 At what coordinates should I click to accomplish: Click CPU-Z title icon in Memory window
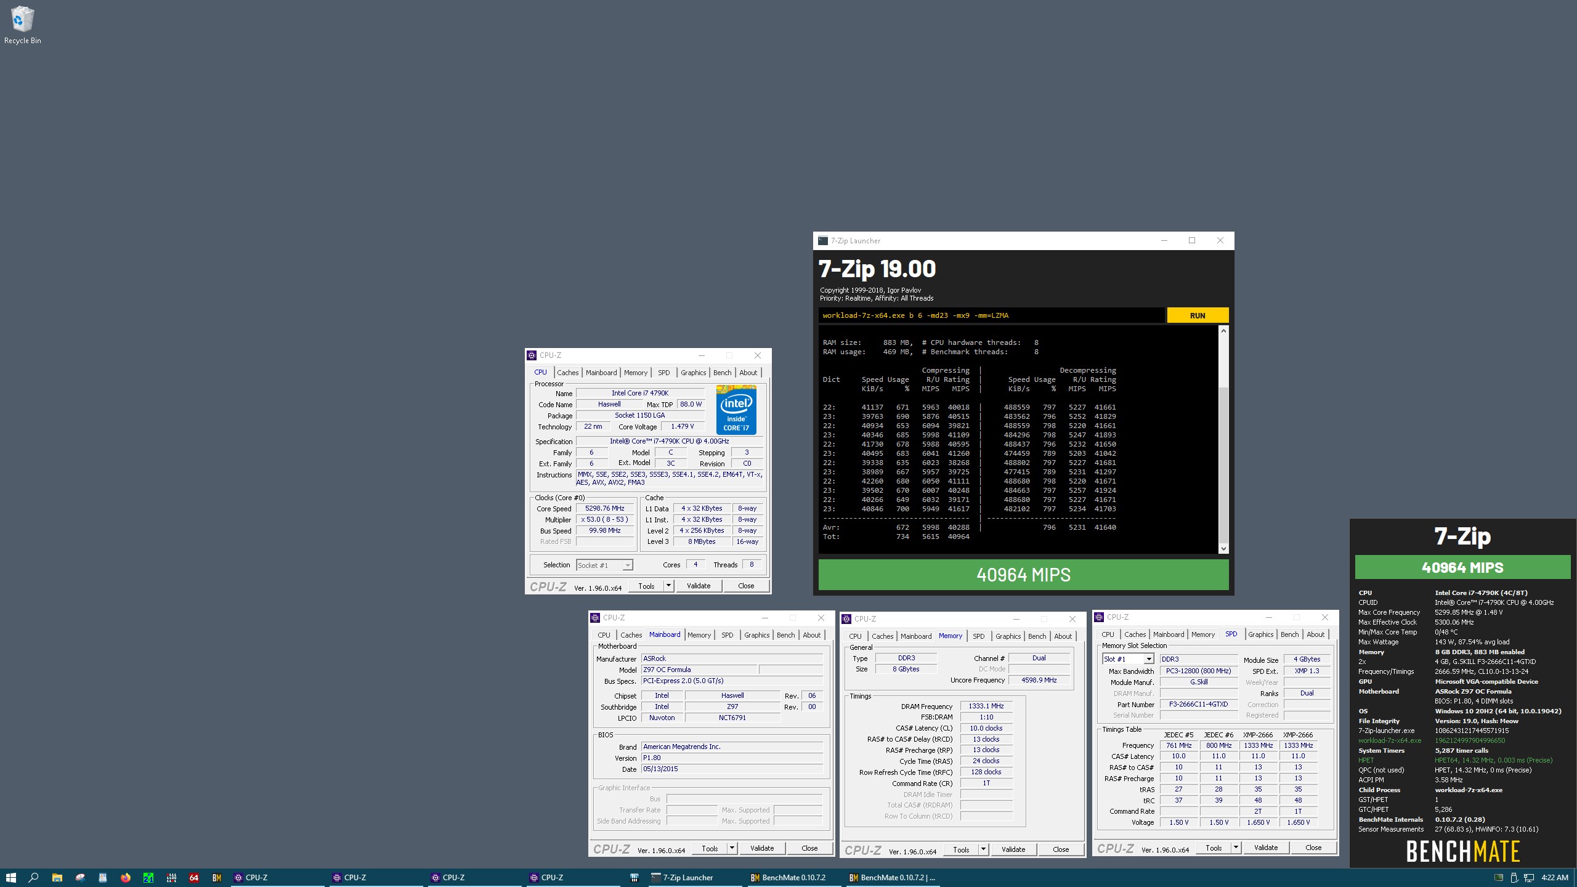pos(846,619)
